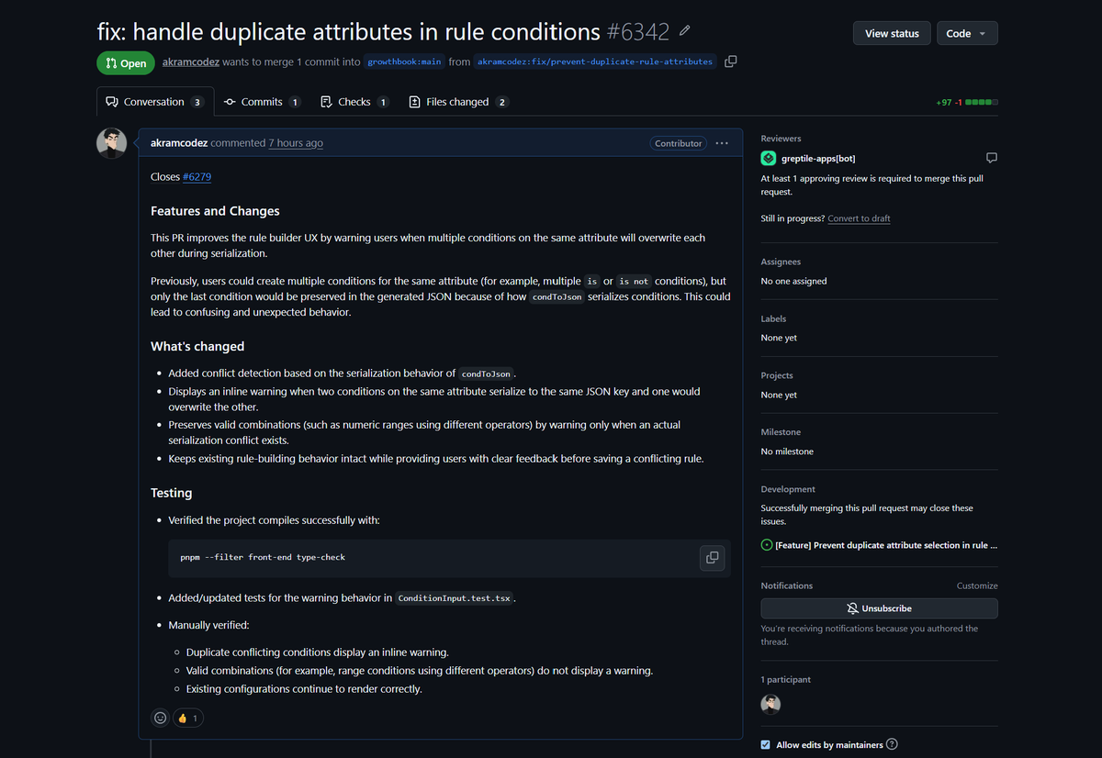The width and height of the screenshot is (1102, 758).
Task: Open the linked Prevent duplicate attribute selection issue
Action: [886, 545]
